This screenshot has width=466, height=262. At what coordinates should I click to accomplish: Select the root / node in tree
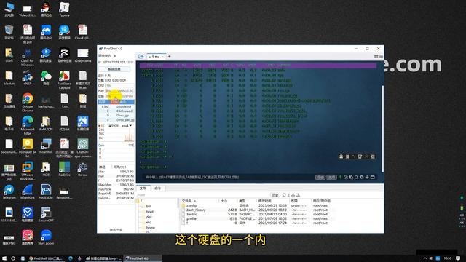(x=140, y=201)
